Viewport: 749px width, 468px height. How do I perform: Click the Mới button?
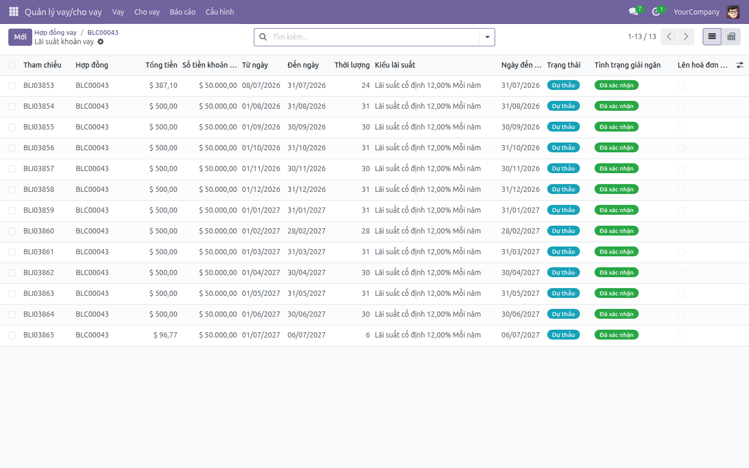pyautogui.click(x=20, y=37)
